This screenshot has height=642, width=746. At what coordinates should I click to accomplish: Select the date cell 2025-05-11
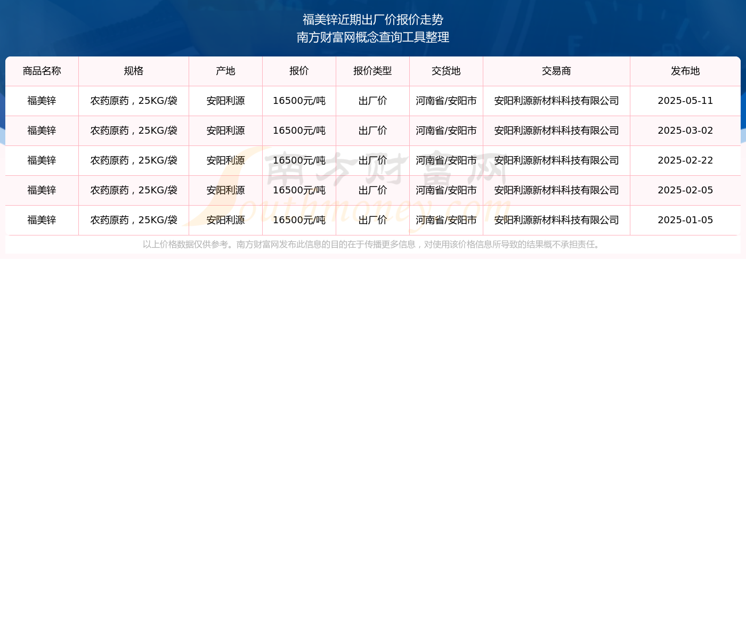click(686, 101)
